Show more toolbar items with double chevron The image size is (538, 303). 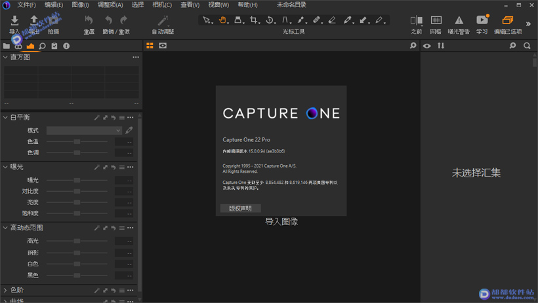pos(528,24)
